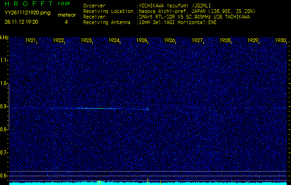The height and width of the screenshot is (185, 291).
Task: Select the file name YY2511121920.png
Action: pyautogui.click(x=27, y=13)
